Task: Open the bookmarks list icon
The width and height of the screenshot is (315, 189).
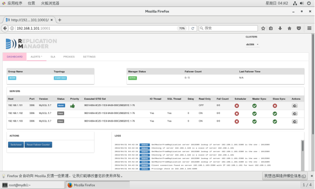Action: point(271,28)
